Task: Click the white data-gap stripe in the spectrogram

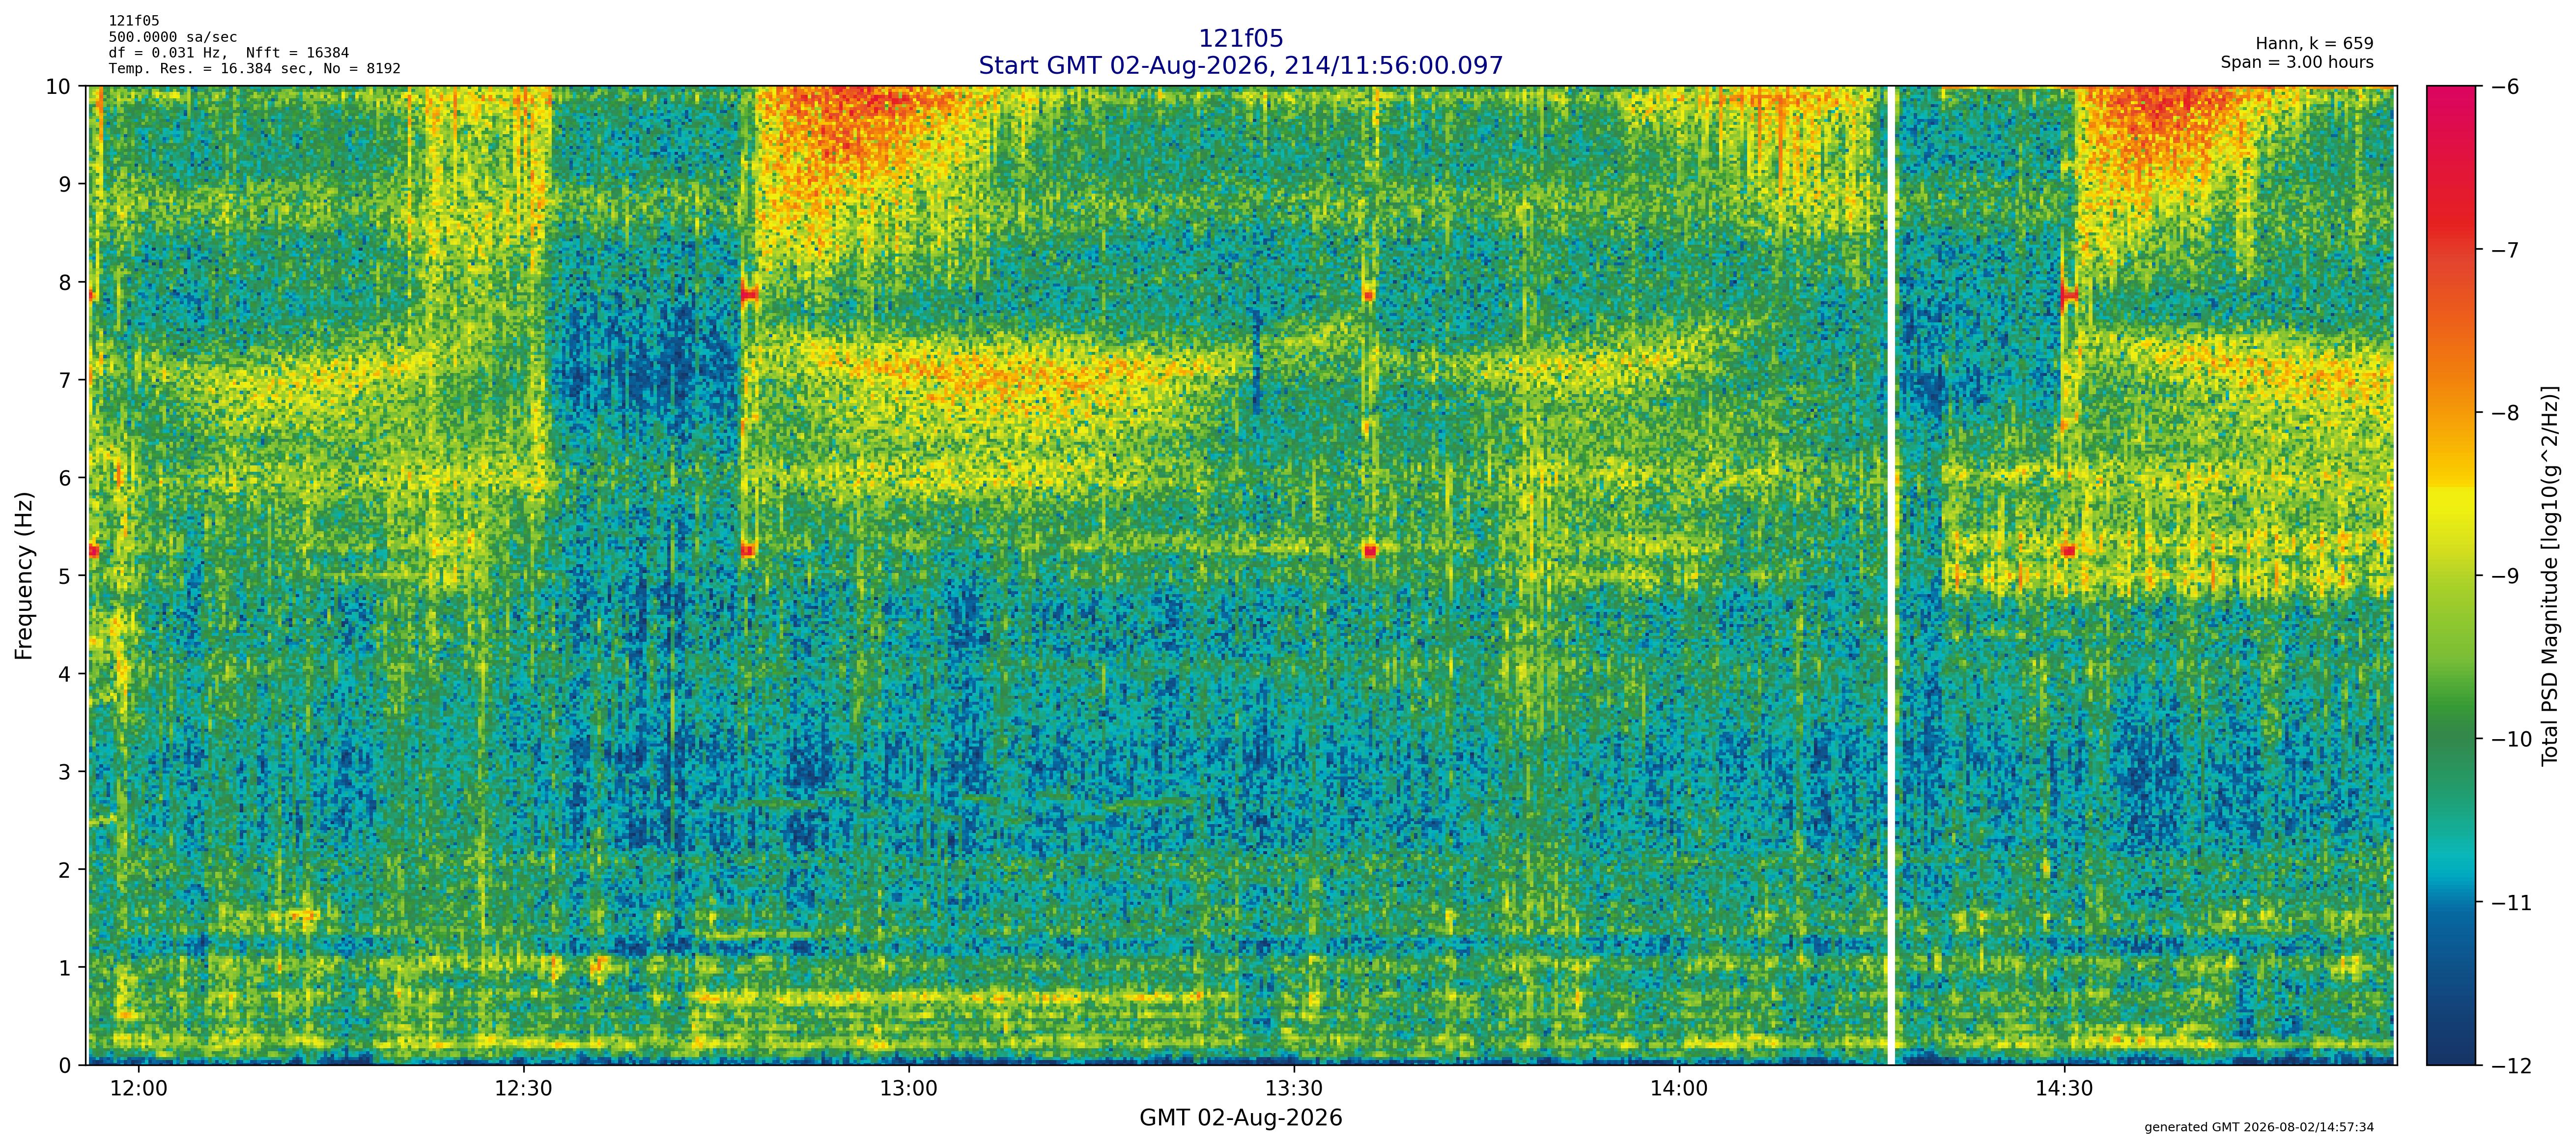Action: coord(1891,575)
